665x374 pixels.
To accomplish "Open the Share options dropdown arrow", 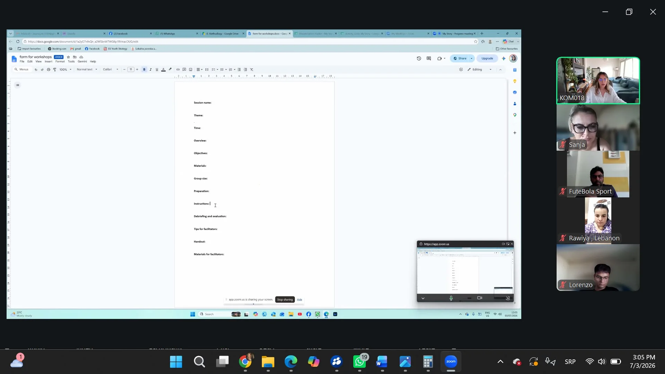I will coord(471,59).
